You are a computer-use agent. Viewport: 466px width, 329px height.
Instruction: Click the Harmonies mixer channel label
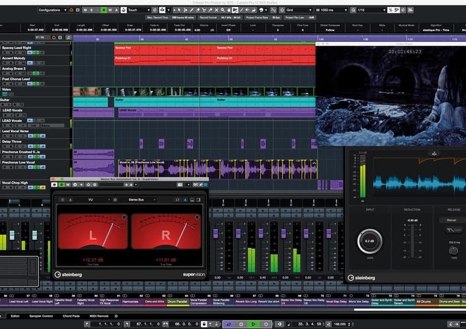[x=130, y=301]
